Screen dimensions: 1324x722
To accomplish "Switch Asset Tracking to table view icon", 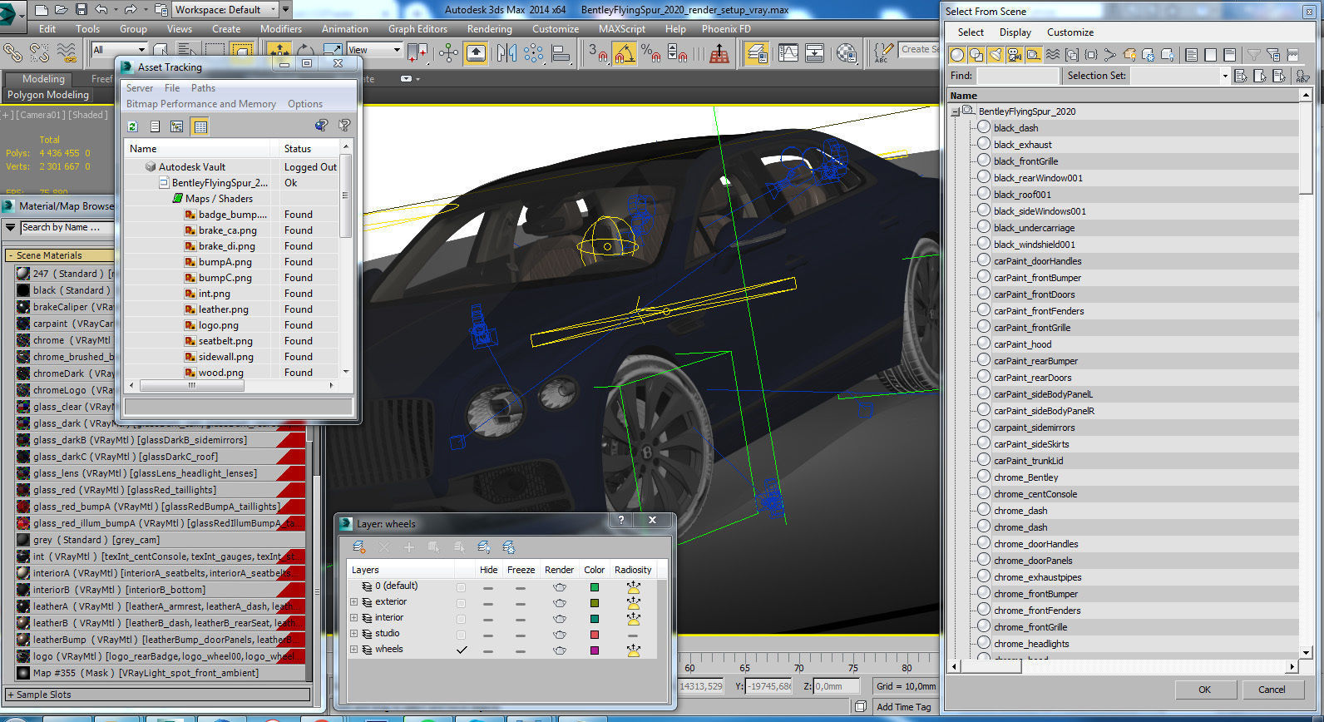I will pos(200,126).
